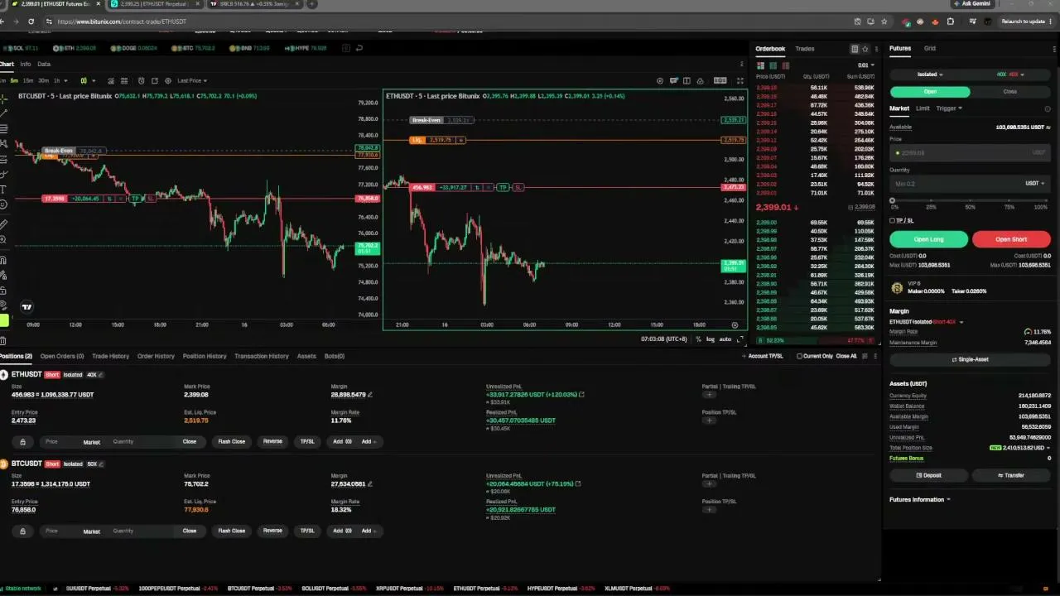This screenshot has height=596, width=1060.
Task: Select the text drawing tool
Action: click(3, 190)
